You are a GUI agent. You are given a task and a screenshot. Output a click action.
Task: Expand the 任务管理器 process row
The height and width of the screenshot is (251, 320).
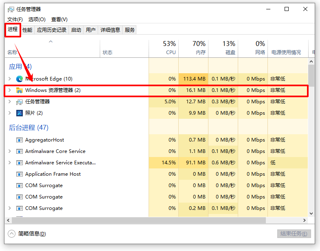[x=10, y=102]
